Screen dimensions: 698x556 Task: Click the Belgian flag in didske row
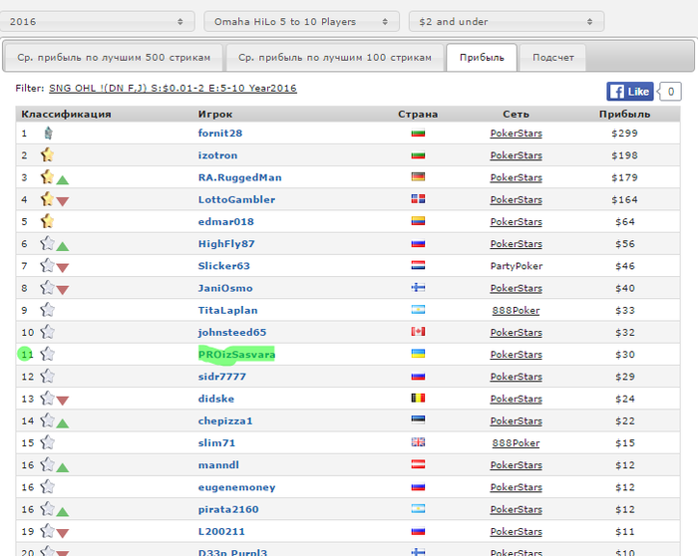[x=418, y=398]
